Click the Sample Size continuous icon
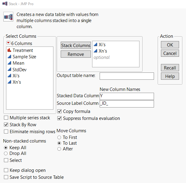Image resolution: width=186 pixels, height=183 pixels. (9, 57)
